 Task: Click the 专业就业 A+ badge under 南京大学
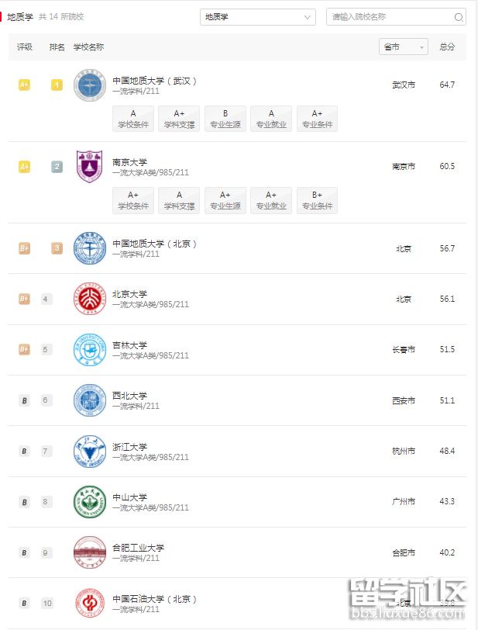(x=271, y=200)
